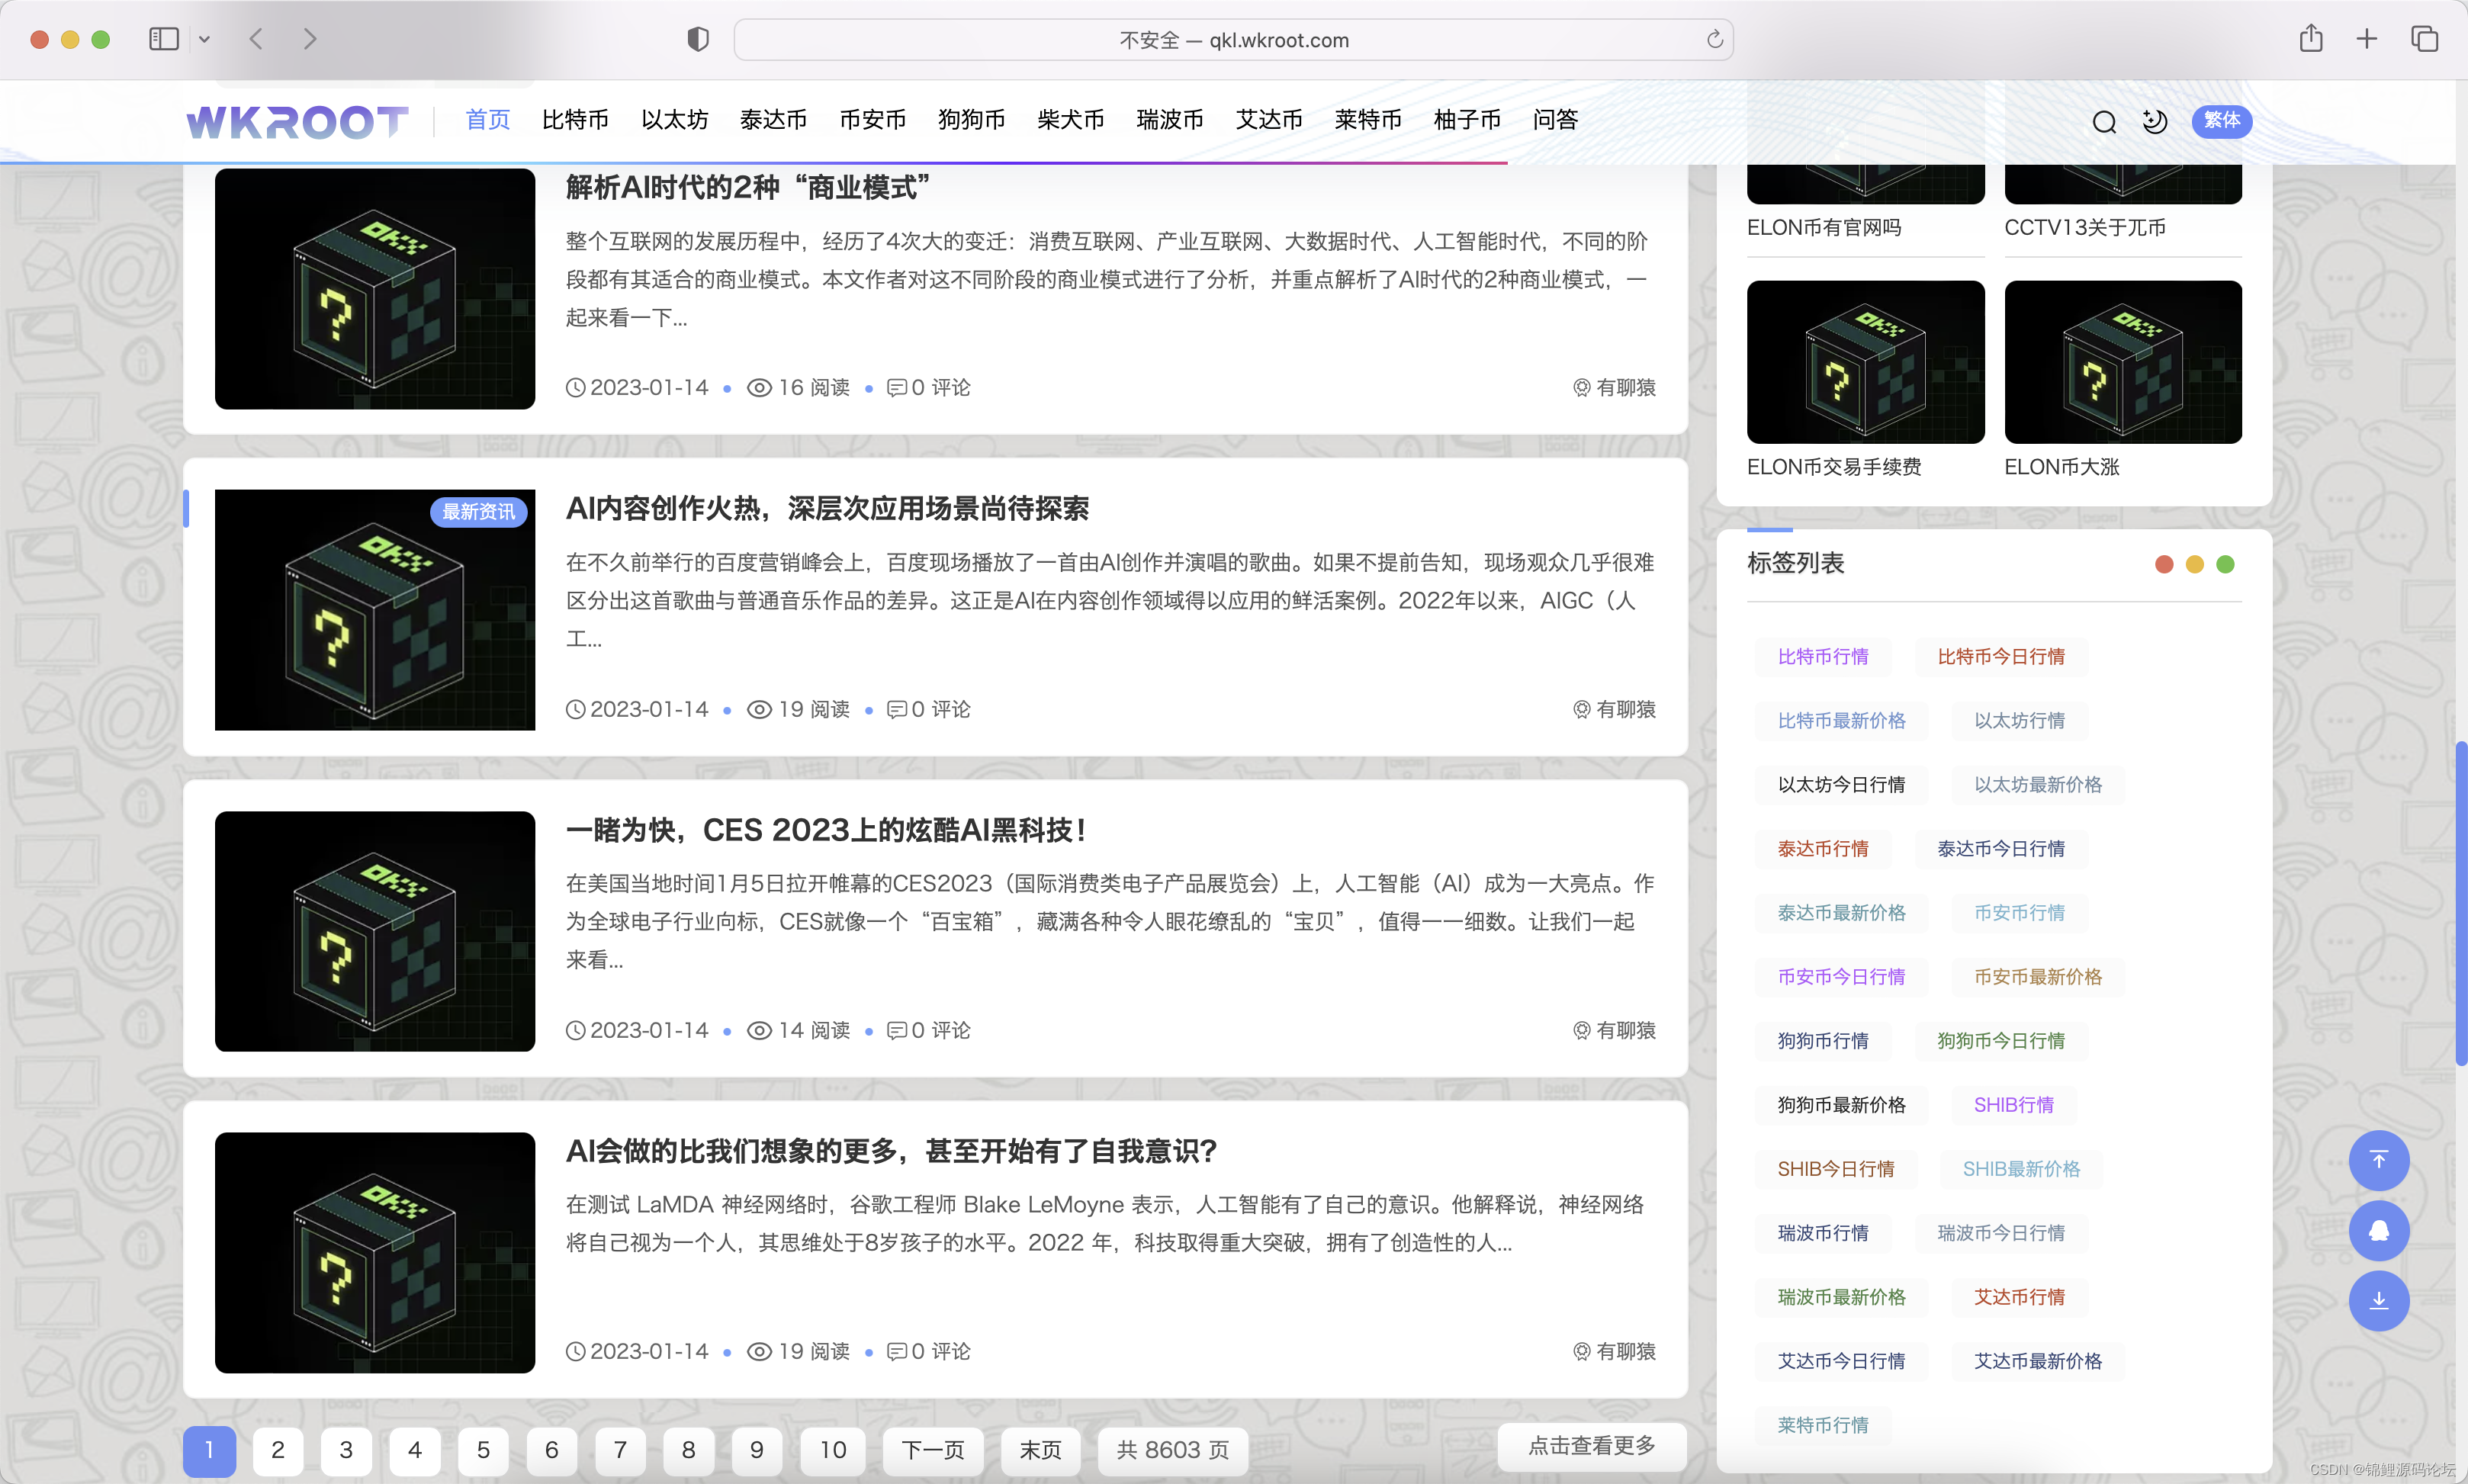Click red dot in 标签列表 header
This screenshot has width=2468, height=1484.
pos(2164,564)
